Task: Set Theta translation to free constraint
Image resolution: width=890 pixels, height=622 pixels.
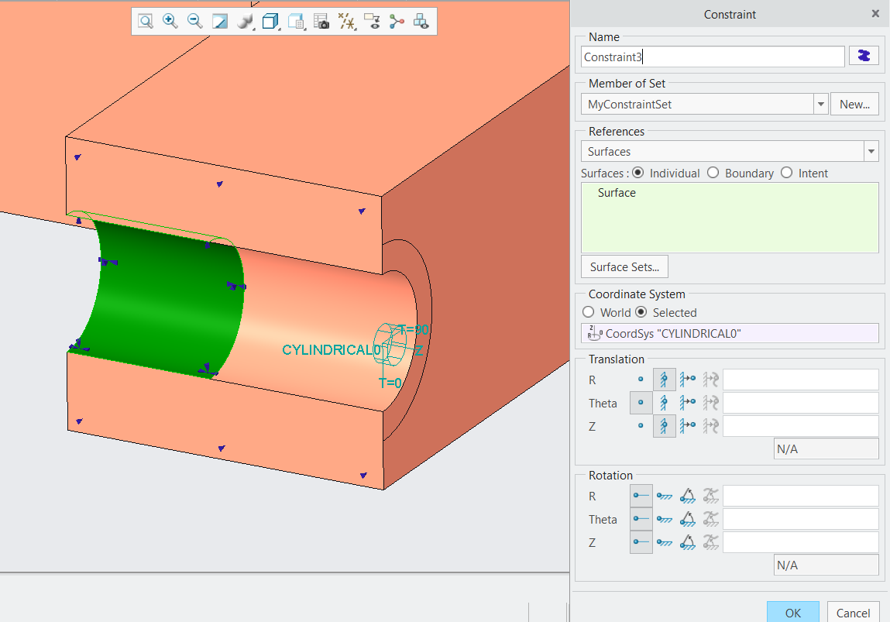Action: pos(641,403)
